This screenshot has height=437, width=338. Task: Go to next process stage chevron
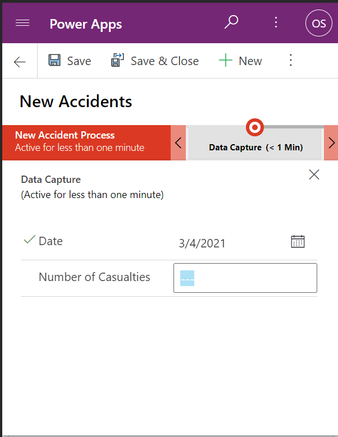tap(331, 142)
